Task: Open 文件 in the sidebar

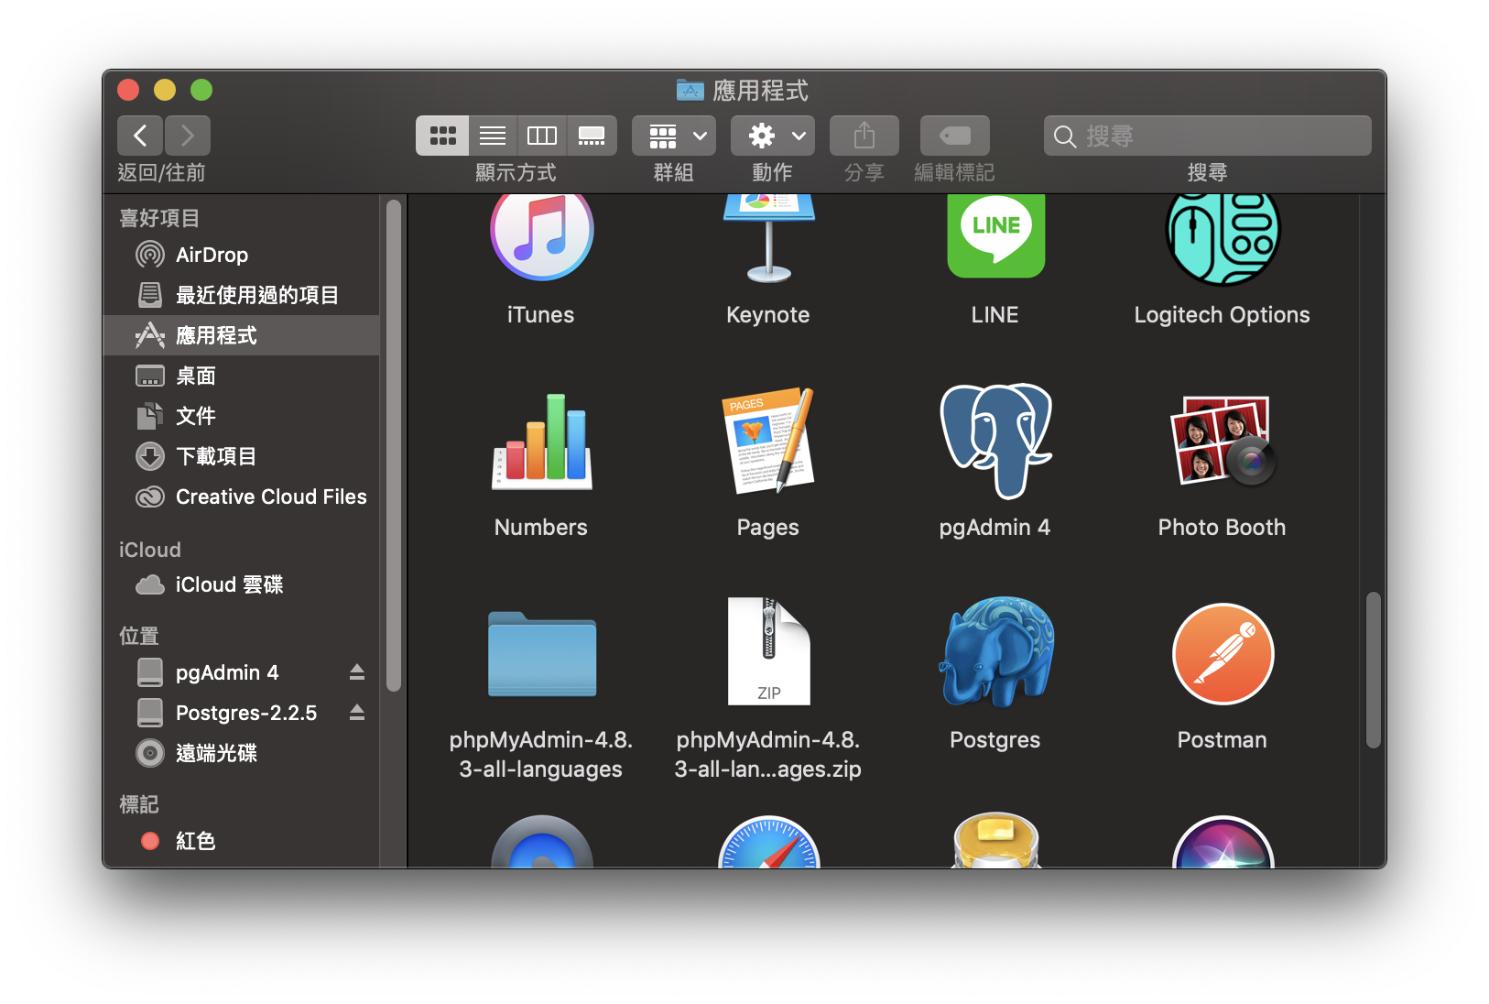Action: coord(242,416)
